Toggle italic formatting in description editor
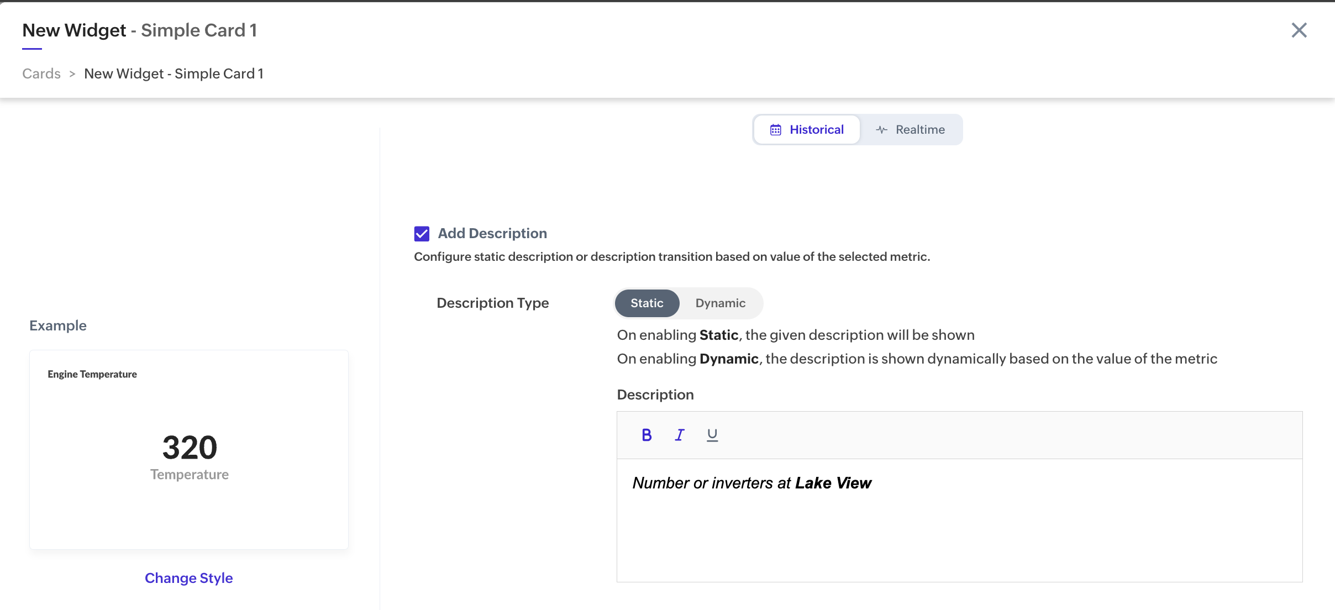This screenshot has height=610, width=1335. pos(680,435)
